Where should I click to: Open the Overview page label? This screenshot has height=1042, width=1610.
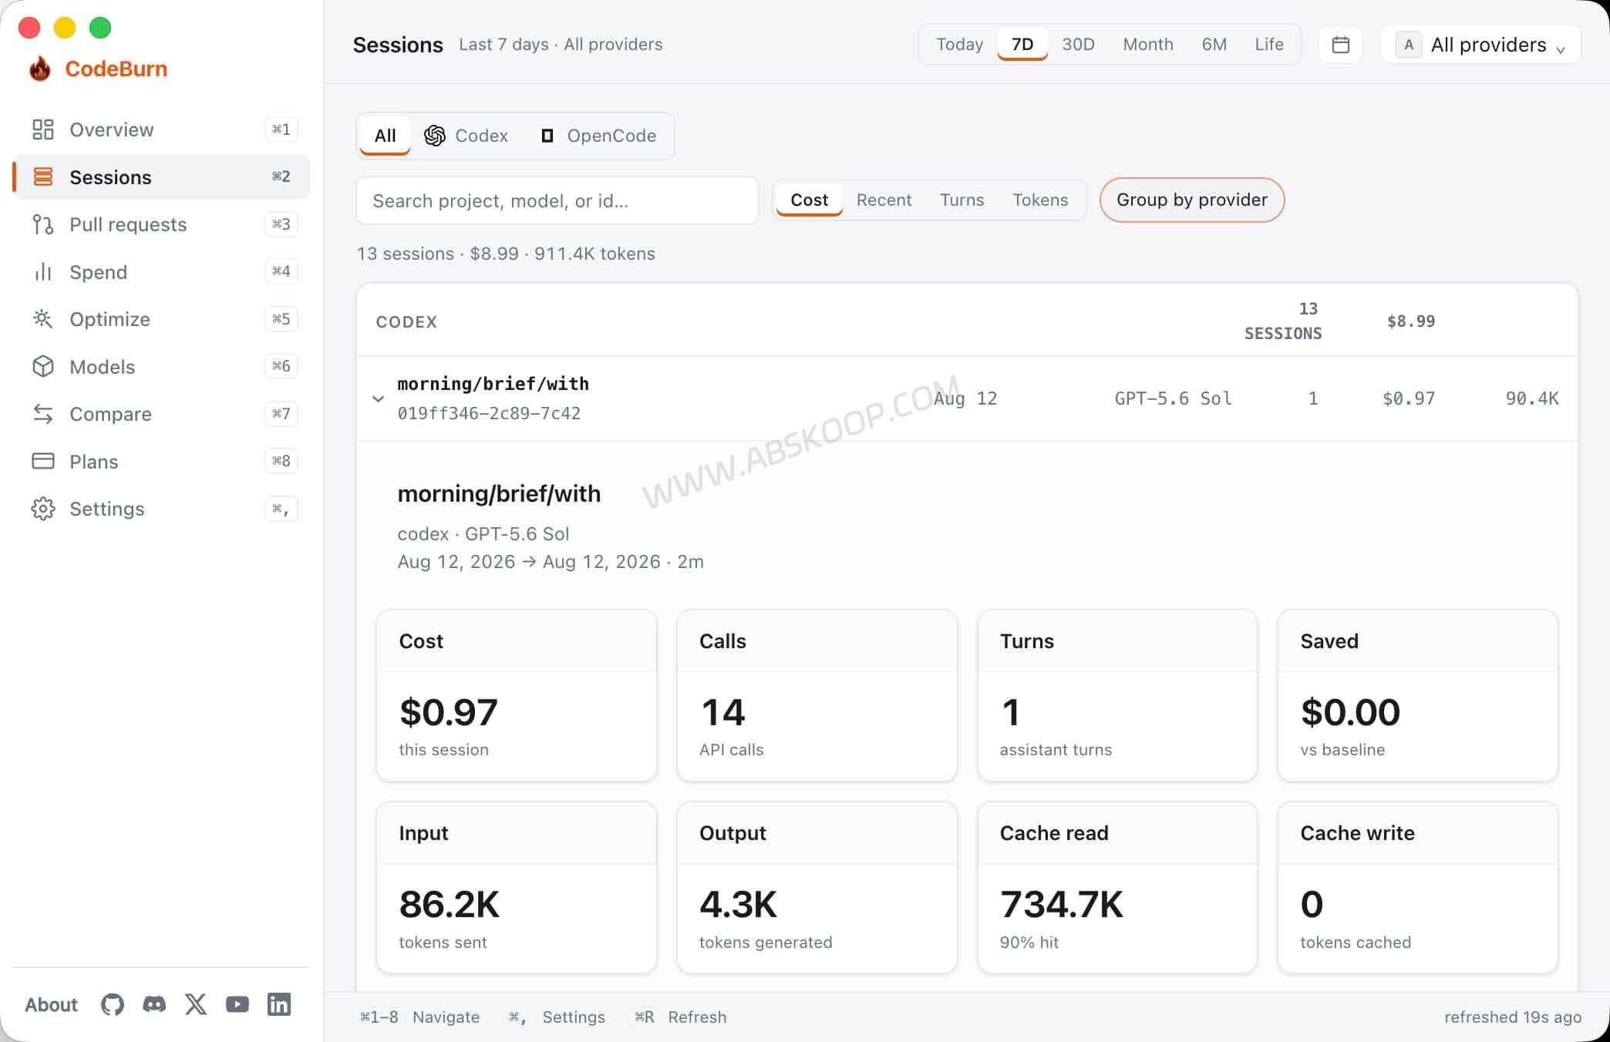[x=112, y=129]
